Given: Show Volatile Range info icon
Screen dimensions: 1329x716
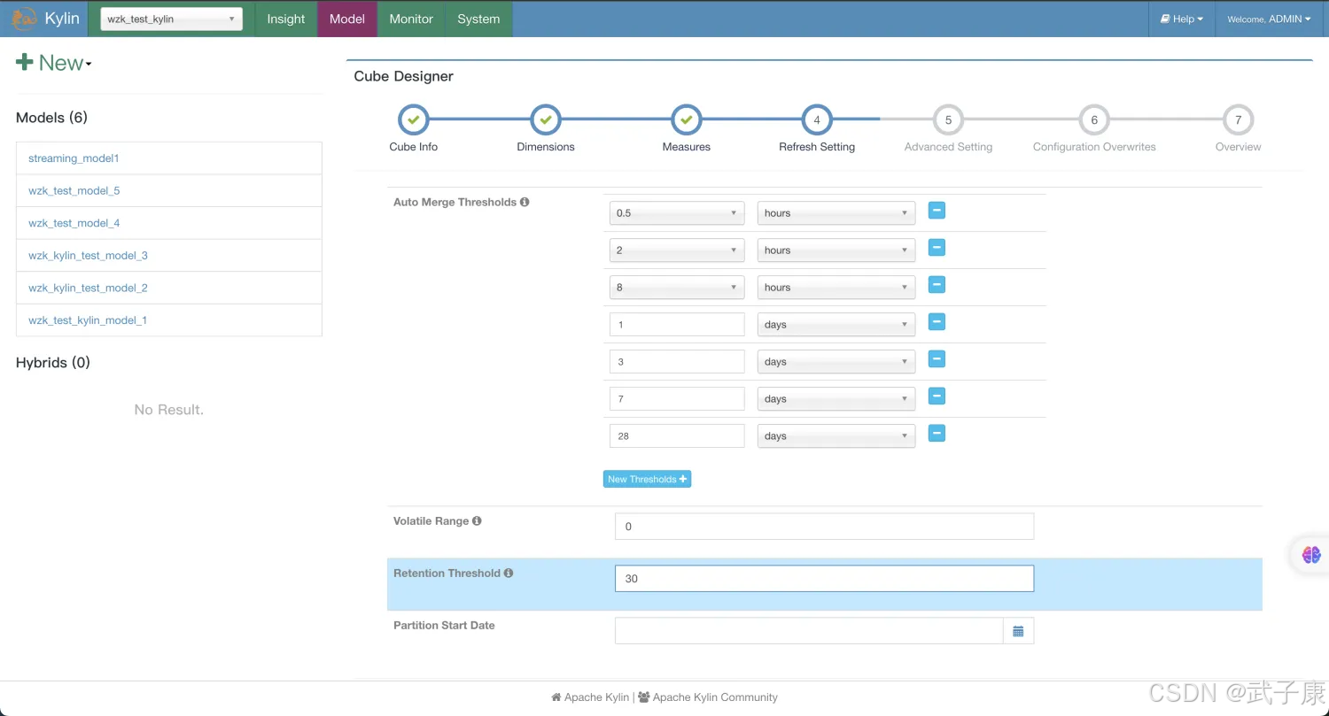Looking at the screenshot, I should pos(477,521).
